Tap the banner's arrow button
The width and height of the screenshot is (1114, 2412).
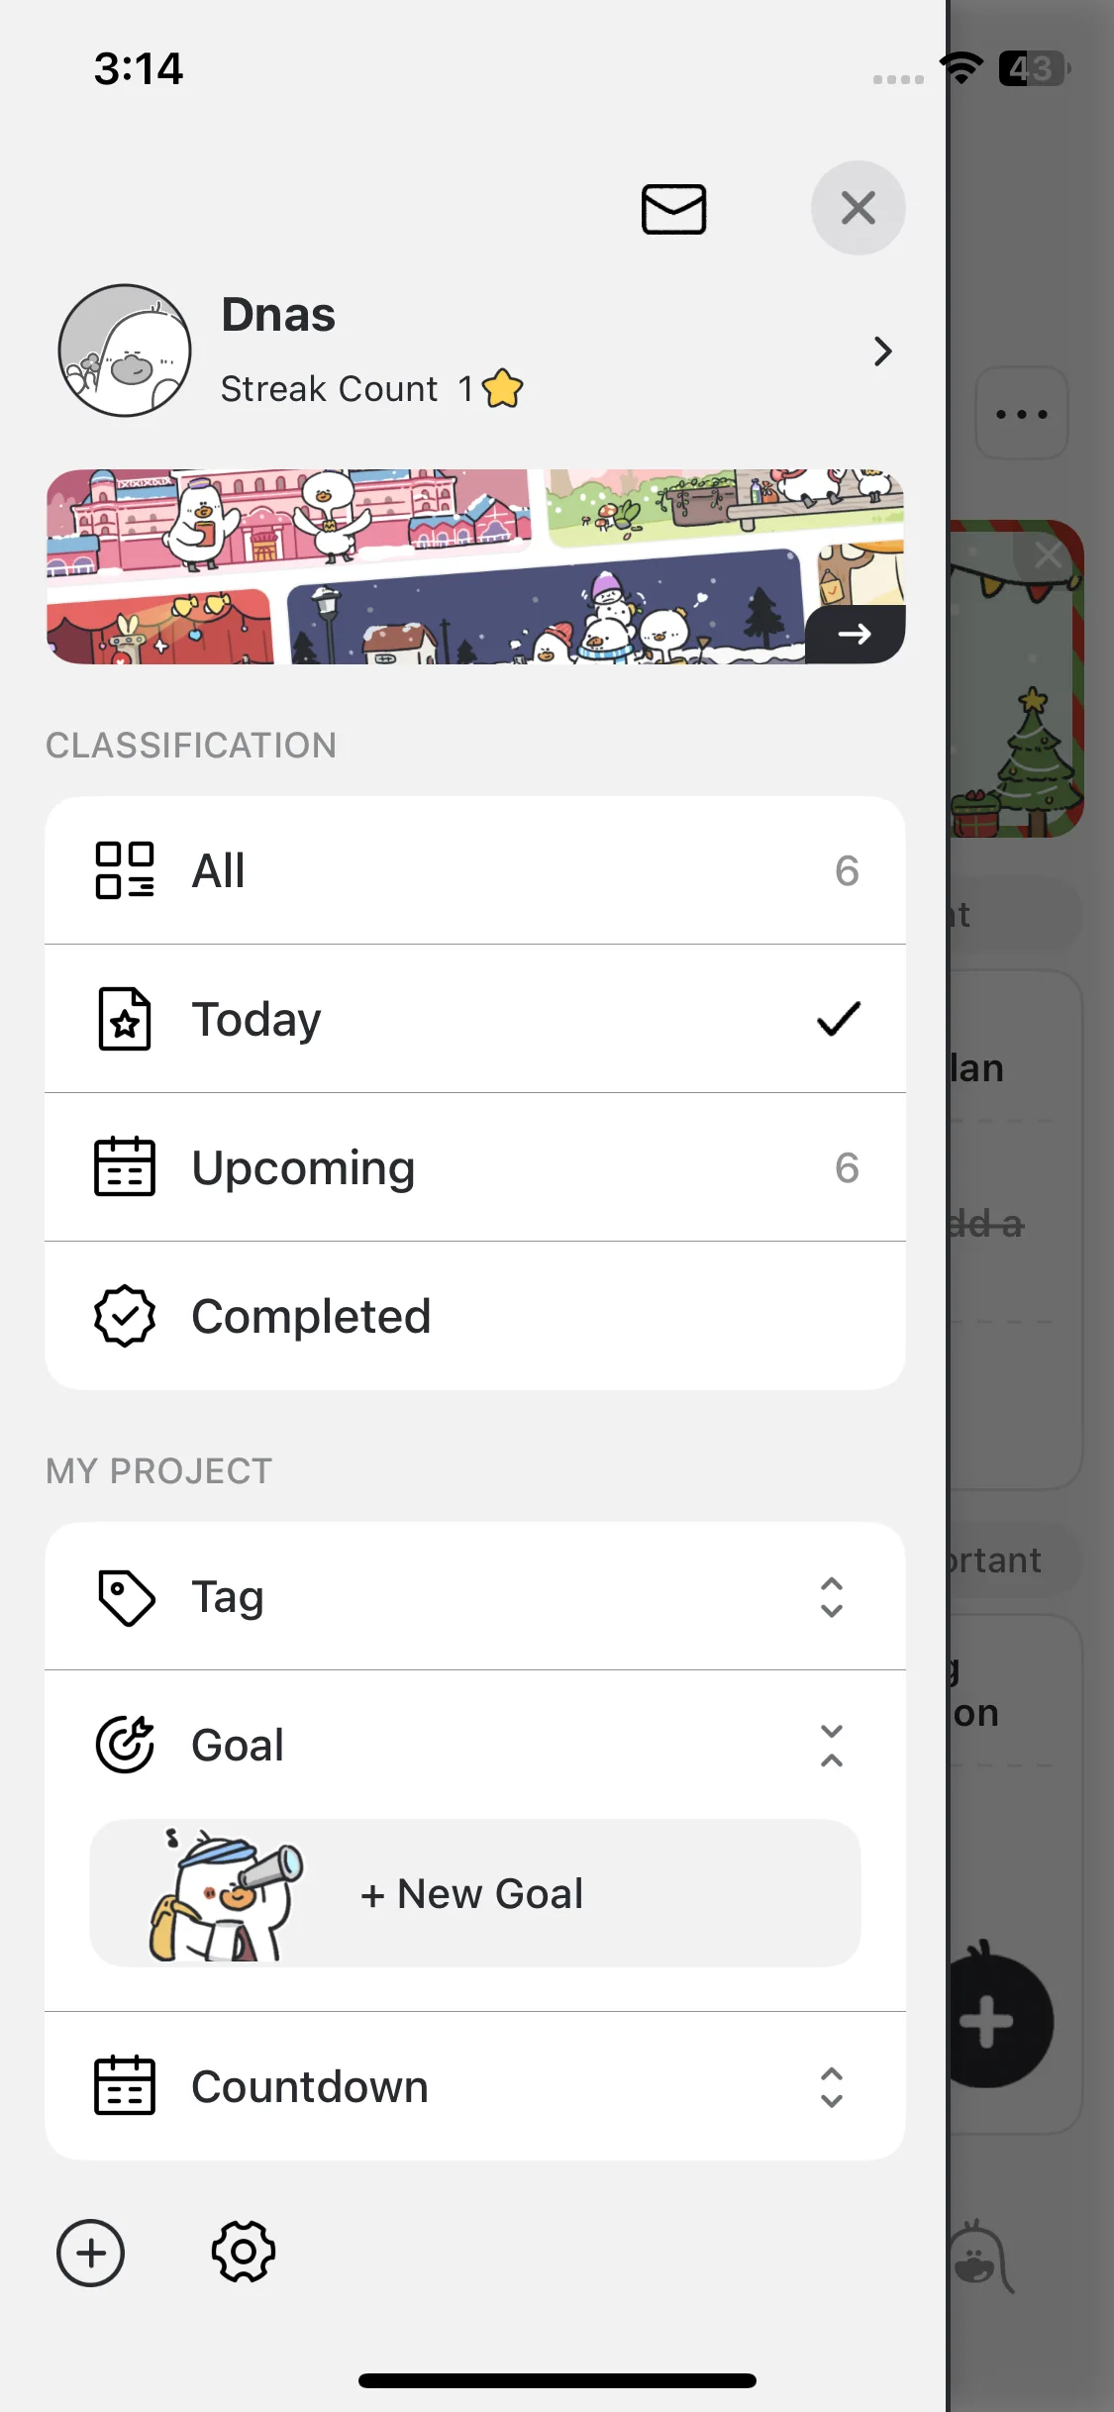pyautogui.click(x=855, y=634)
